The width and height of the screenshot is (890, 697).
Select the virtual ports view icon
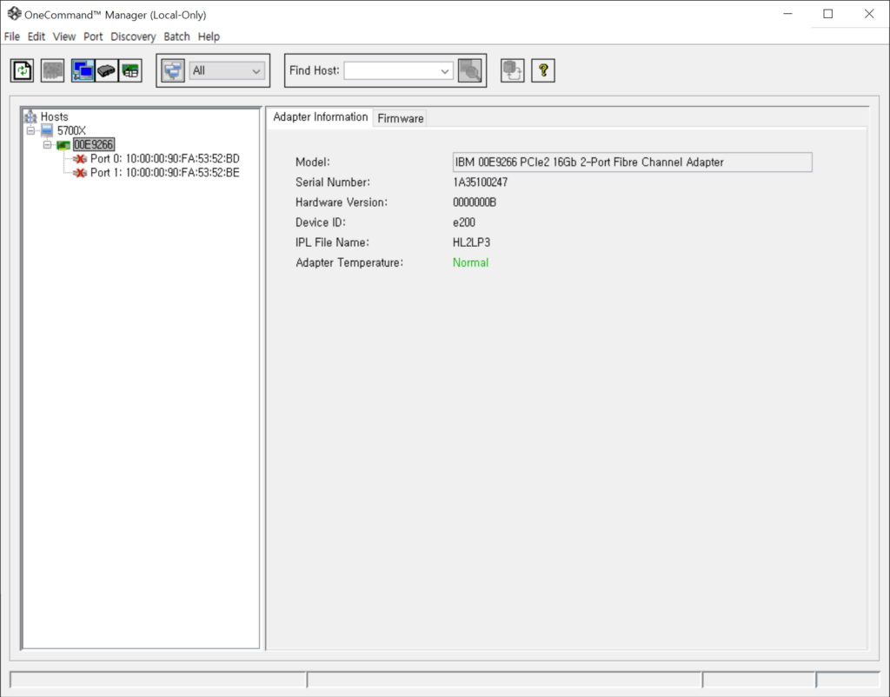coord(130,70)
